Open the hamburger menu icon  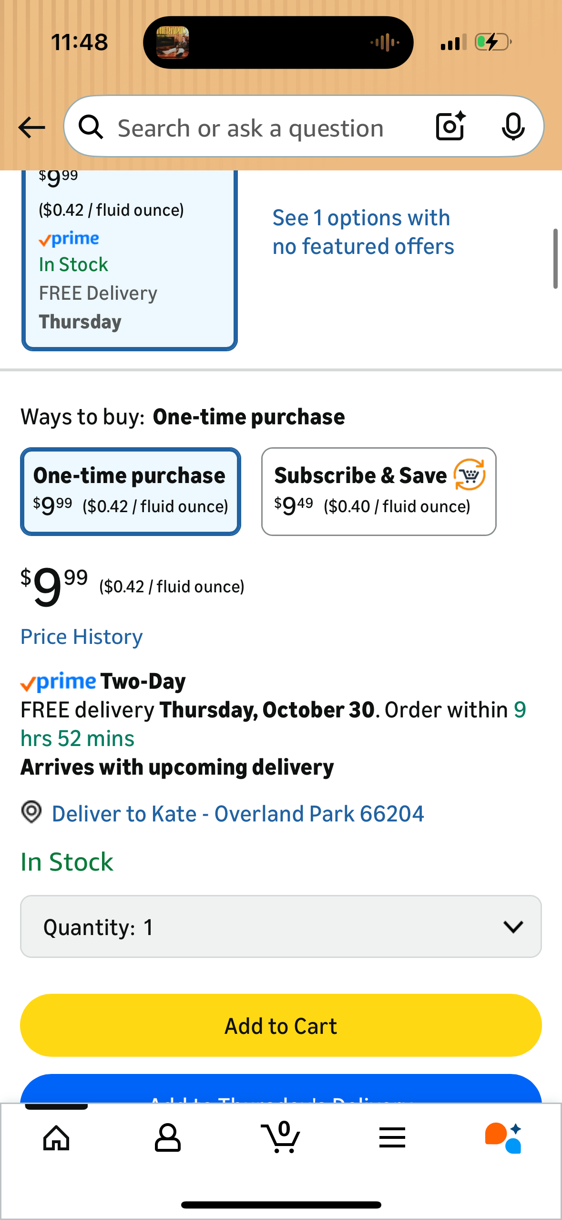coord(392,1138)
